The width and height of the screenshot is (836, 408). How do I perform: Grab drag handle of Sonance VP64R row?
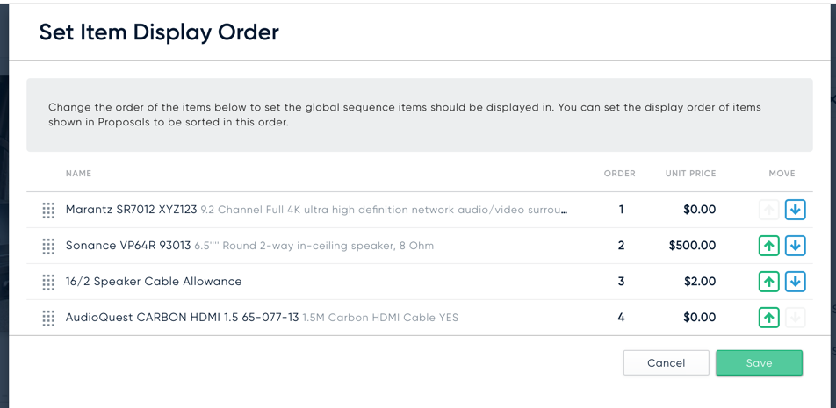click(48, 246)
